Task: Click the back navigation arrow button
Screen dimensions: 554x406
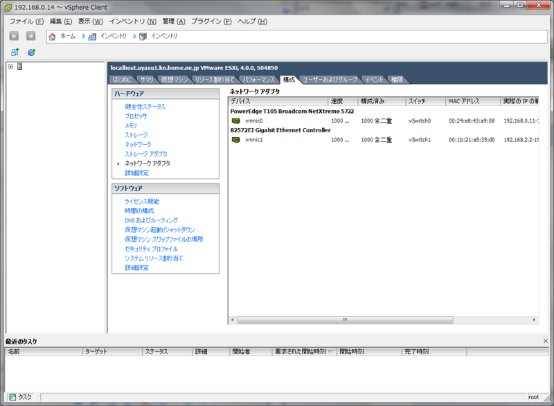Action: pos(14,36)
